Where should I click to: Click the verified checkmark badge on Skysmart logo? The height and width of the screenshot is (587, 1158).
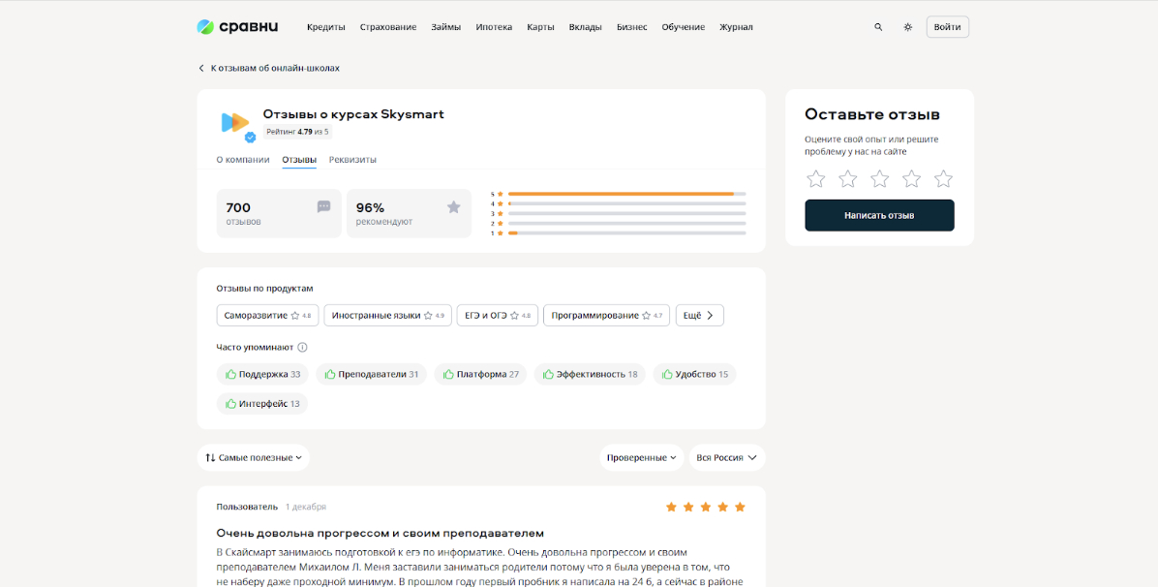coord(251,137)
